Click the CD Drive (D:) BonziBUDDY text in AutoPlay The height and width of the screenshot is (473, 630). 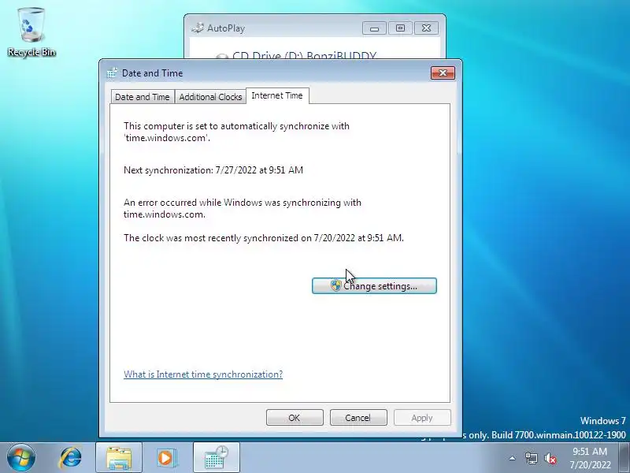(305, 55)
